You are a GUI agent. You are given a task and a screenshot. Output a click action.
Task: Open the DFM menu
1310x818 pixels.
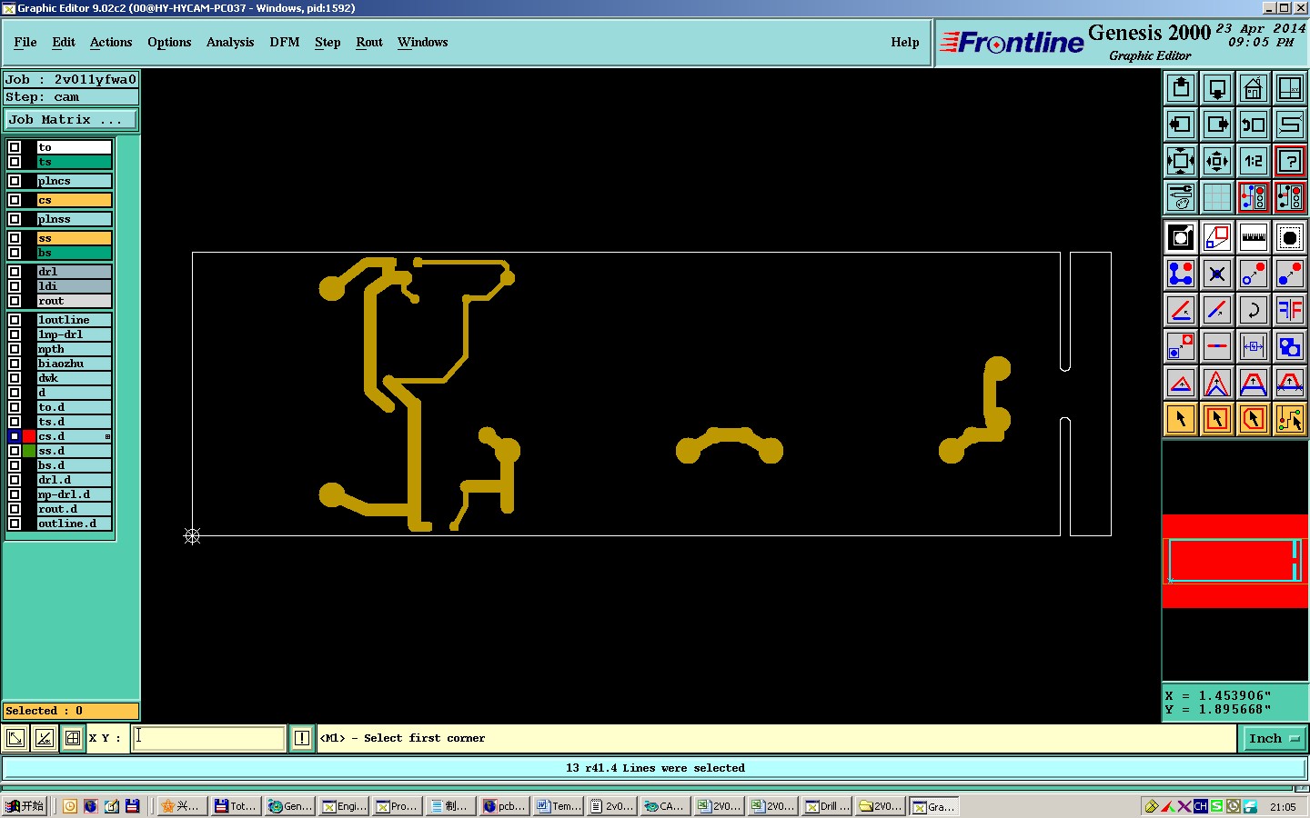(285, 42)
